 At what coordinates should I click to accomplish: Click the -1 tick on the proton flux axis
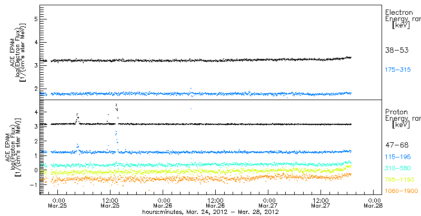[34, 185]
